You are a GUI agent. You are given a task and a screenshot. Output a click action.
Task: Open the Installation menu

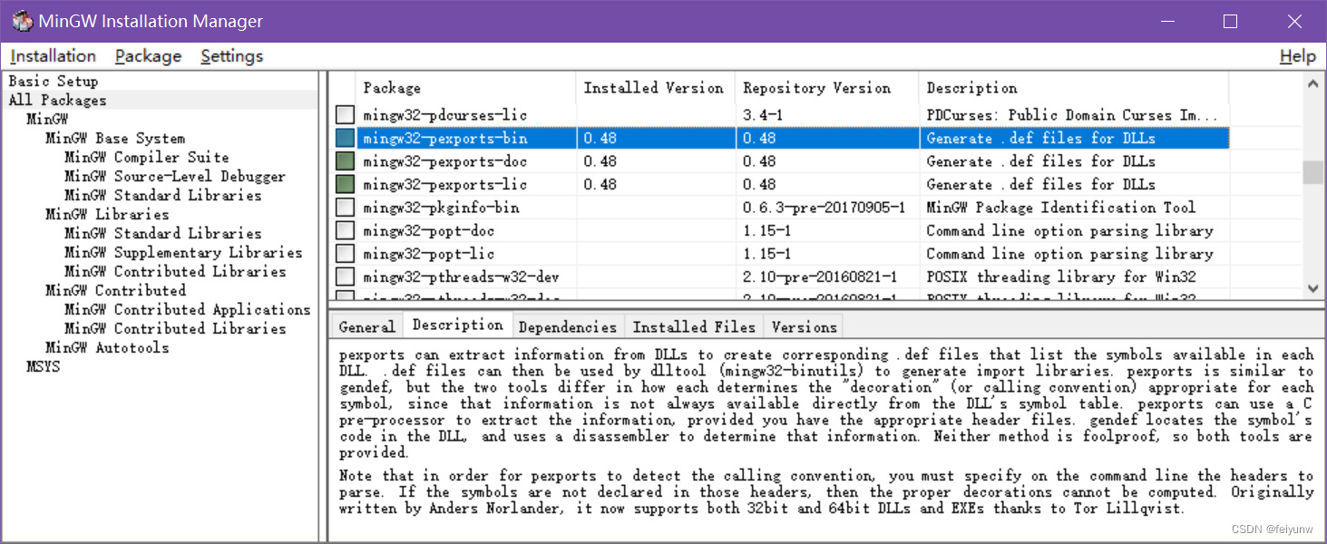point(53,56)
